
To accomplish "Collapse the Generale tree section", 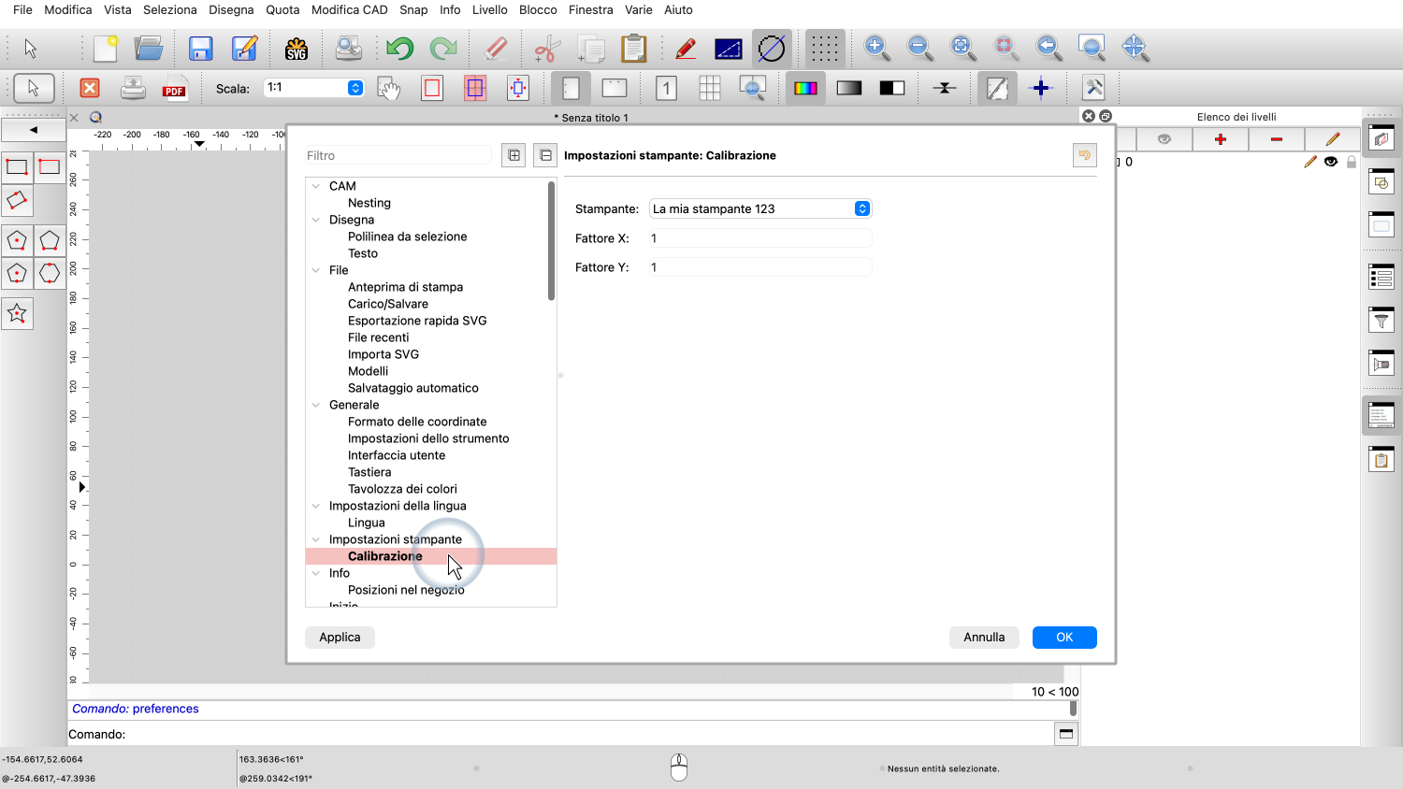I will pos(316,405).
